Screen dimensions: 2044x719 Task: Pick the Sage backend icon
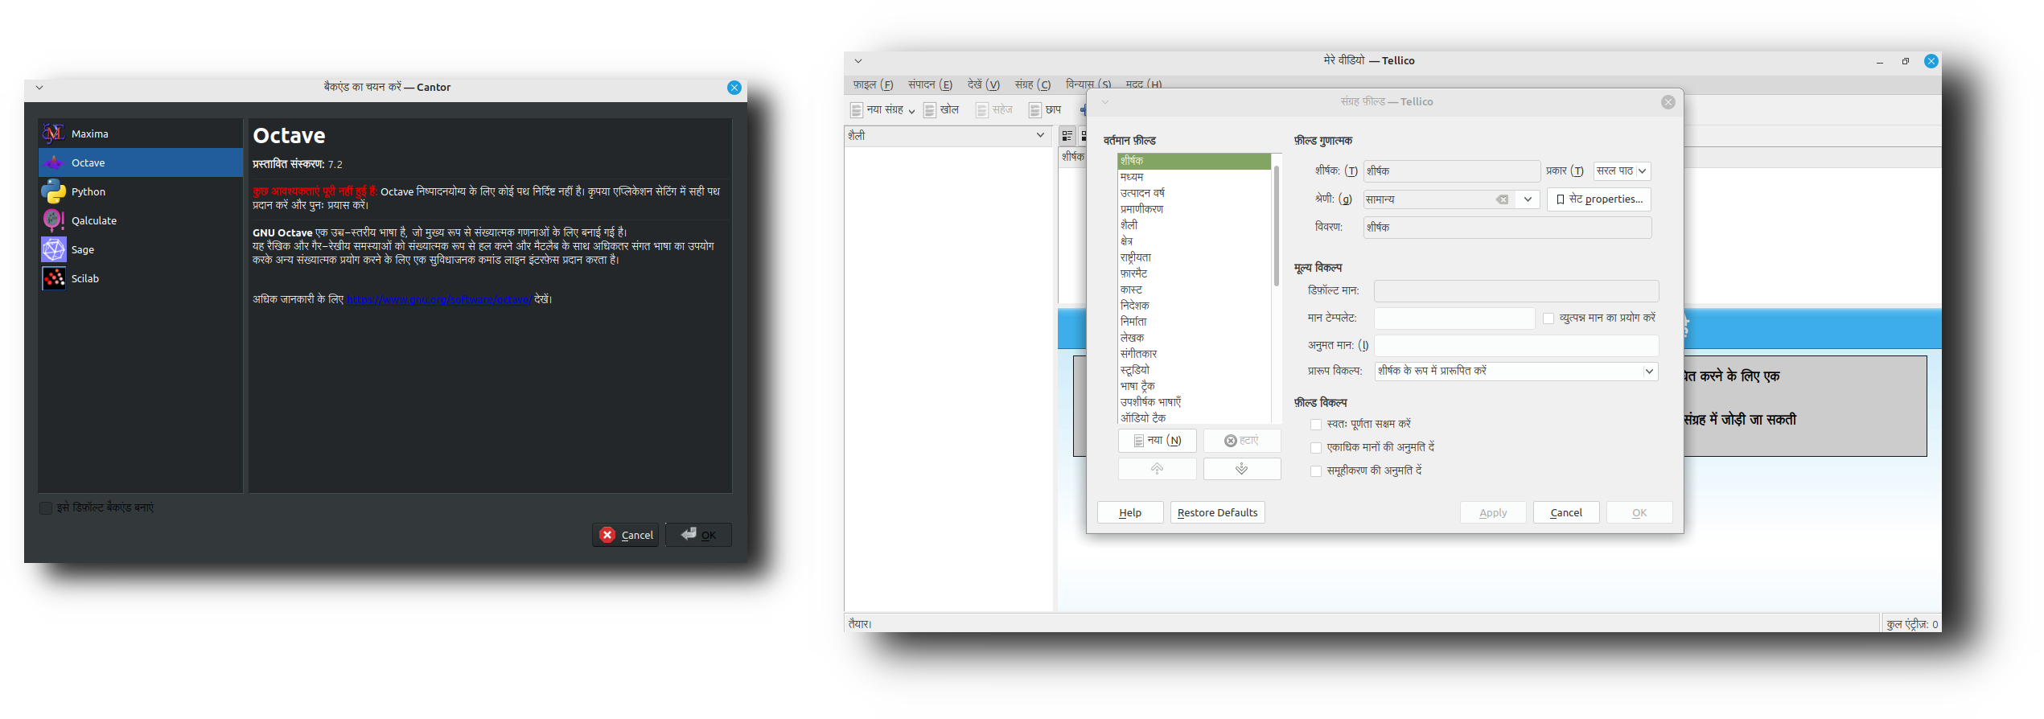coord(53,249)
